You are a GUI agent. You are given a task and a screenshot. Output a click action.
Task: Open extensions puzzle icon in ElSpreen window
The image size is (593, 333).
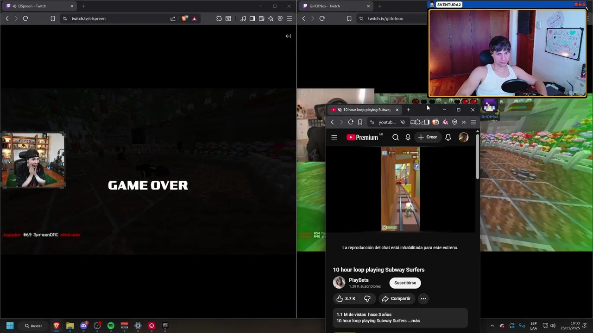[x=219, y=18]
